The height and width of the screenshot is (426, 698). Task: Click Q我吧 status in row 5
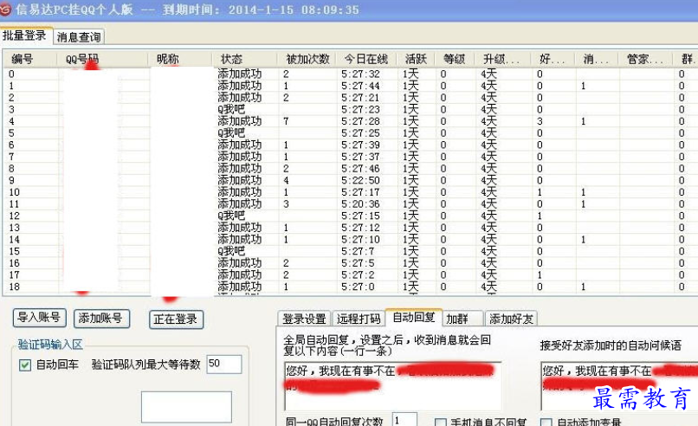point(231,132)
